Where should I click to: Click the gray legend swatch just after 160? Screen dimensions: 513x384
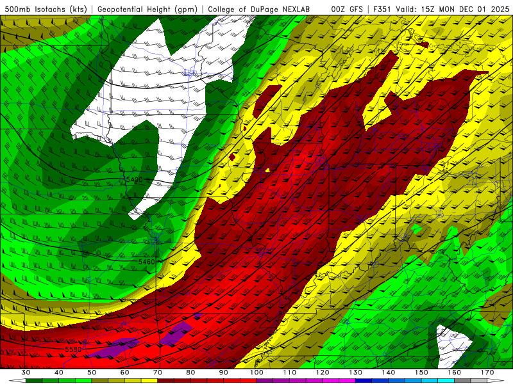[463, 381]
